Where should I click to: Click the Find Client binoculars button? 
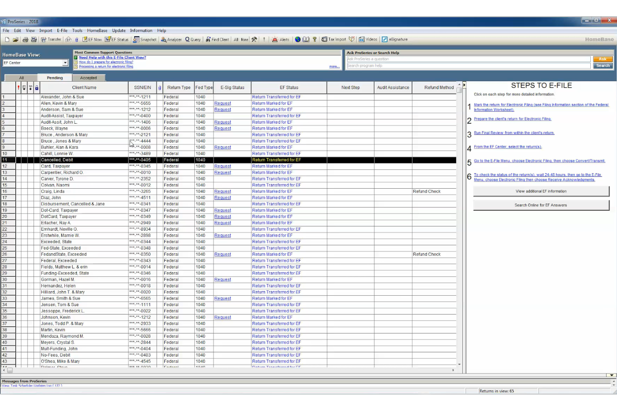click(217, 40)
